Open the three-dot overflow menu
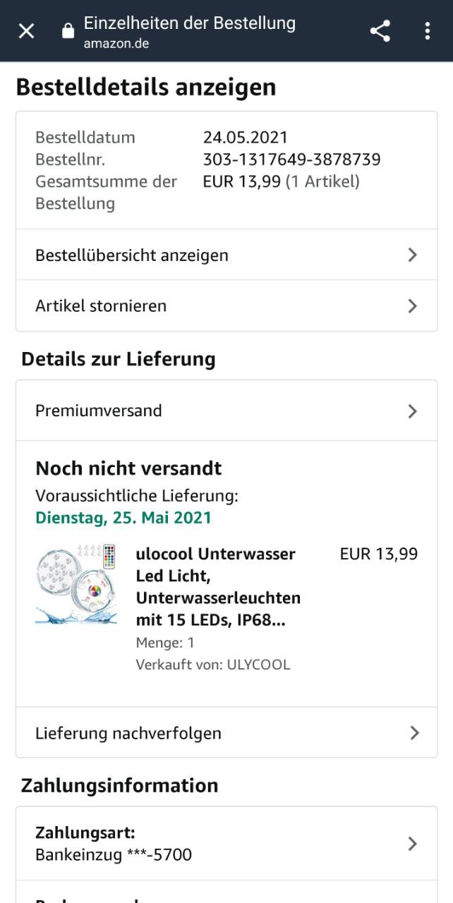The height and width of the screenshot is (903, 453). pos(427,31)
